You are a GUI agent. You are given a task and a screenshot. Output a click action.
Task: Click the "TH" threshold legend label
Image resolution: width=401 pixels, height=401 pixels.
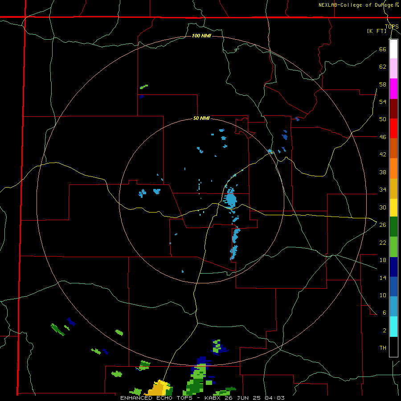point(383,348)
